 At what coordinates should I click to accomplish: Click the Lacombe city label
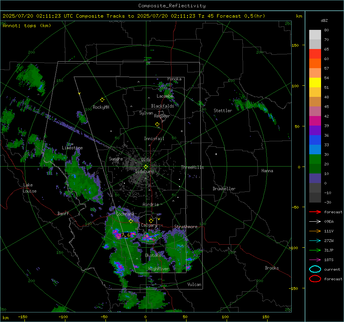point(165,96)
